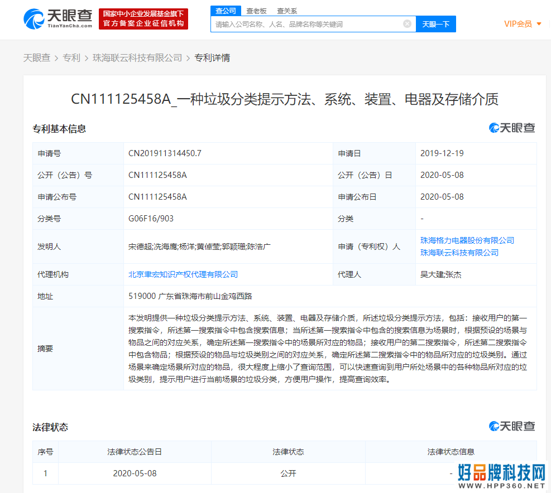This screenshot has height=493, width=551.
Task: Select the application number CN201911314450.7
Action: coord(165,153)
